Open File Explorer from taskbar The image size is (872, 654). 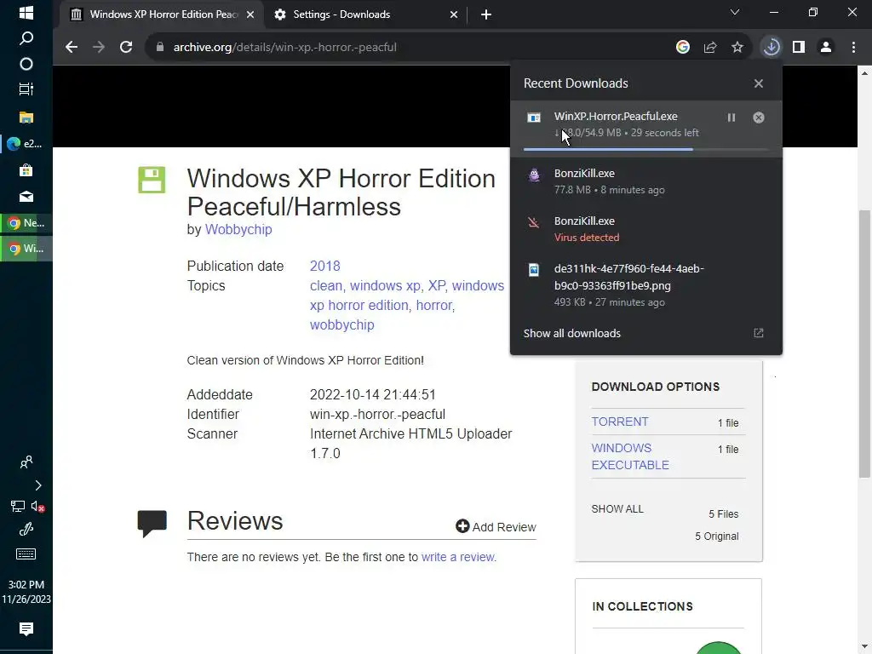pos(26,118)
